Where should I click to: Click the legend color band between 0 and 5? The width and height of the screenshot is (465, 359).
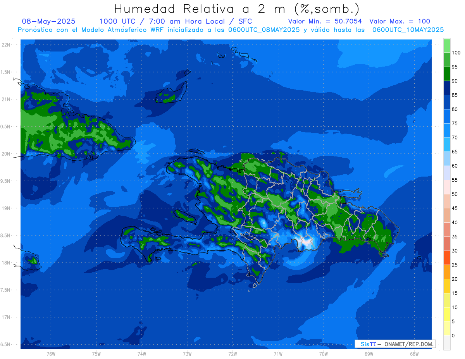[x=447, y=328]
